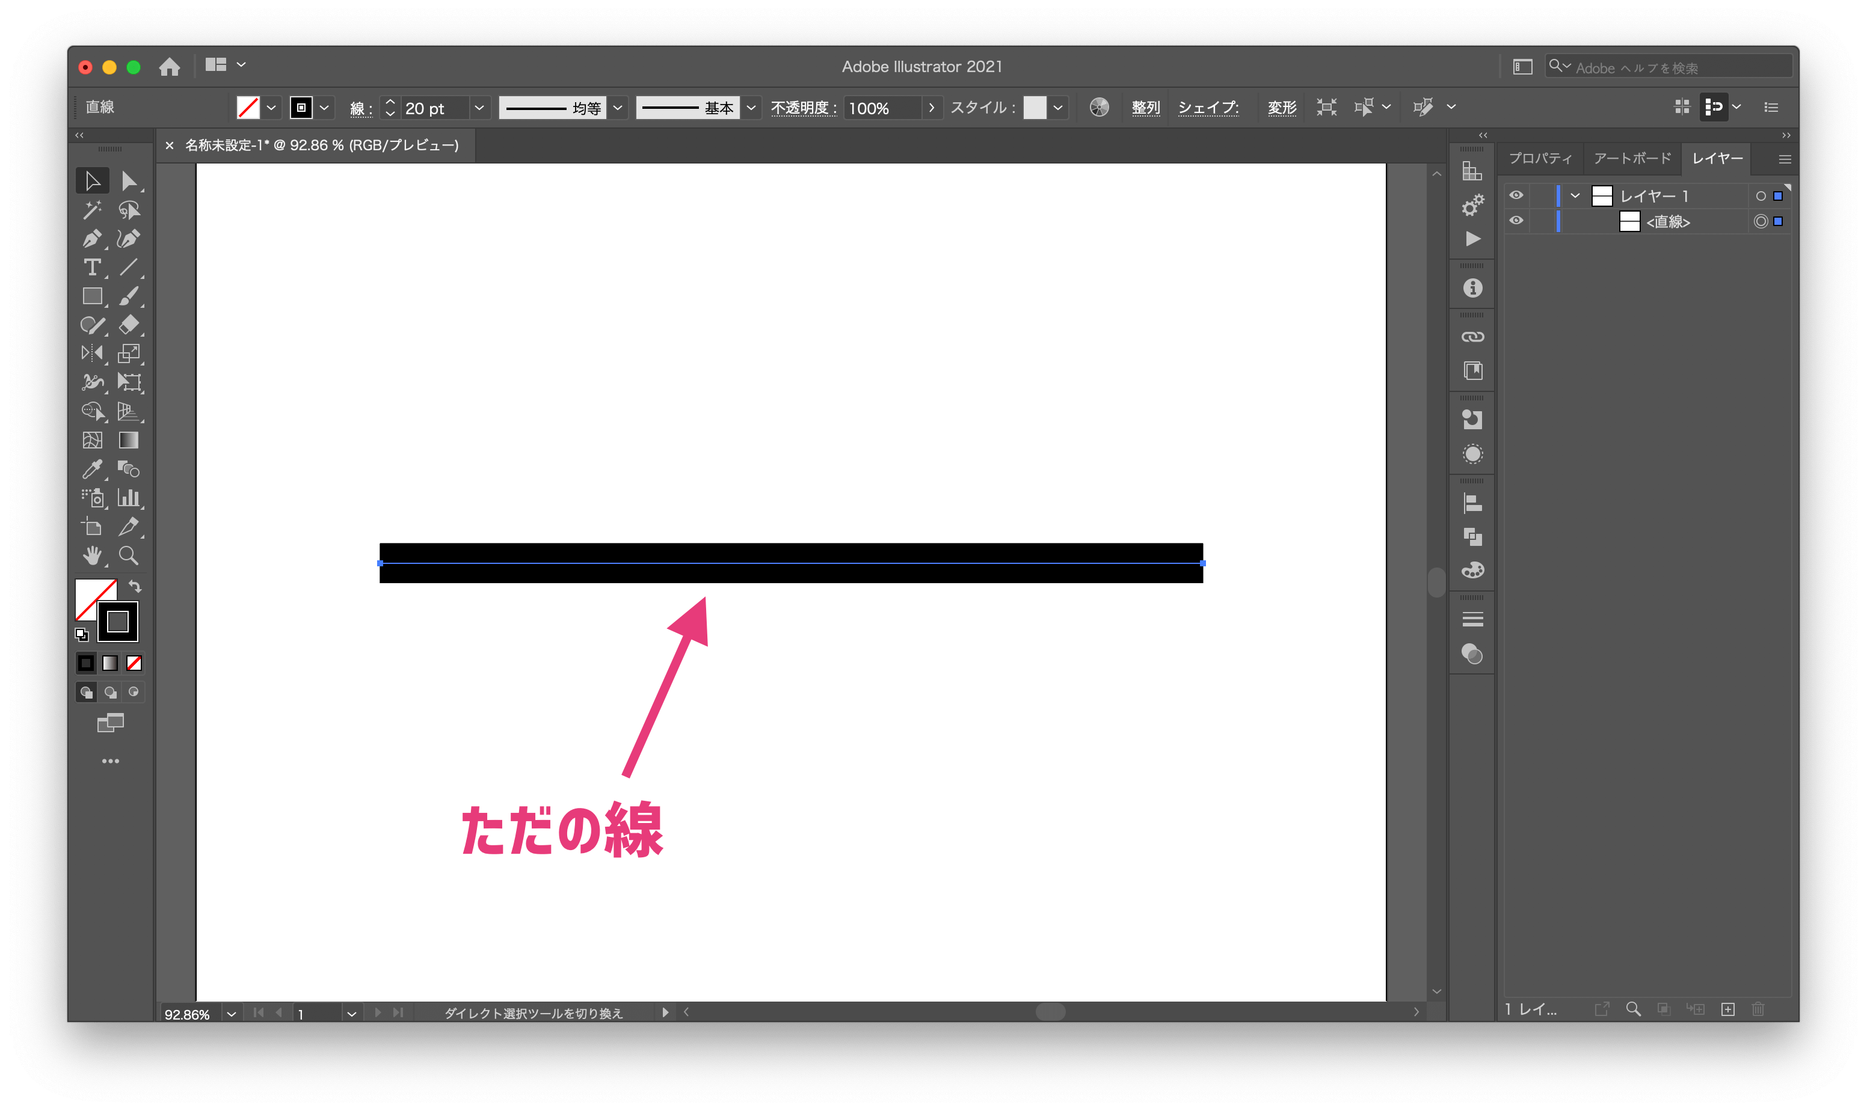Toggle target circle of レイヤー 1
The height and width of the screenshot is (1111, 1867).
point(1761,196)
